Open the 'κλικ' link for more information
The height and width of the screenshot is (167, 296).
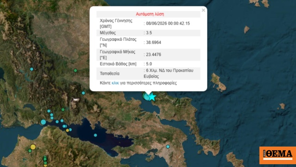tap(115, 83)
